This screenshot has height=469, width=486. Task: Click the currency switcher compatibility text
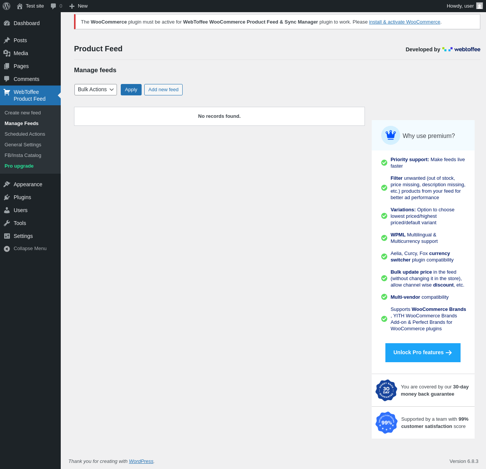click(x=422, y=257)
